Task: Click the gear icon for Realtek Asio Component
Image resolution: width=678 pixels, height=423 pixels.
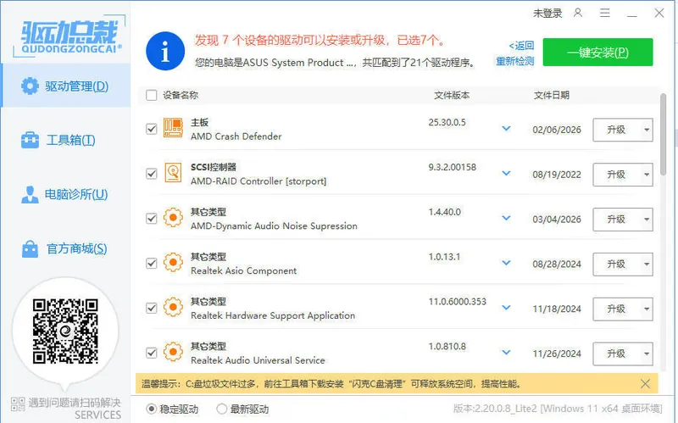Action: tap(173, 262)
